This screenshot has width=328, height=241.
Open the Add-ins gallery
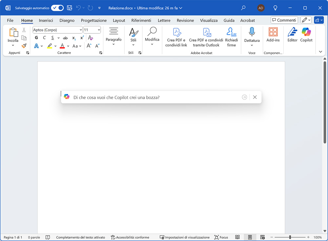point(273,35)
